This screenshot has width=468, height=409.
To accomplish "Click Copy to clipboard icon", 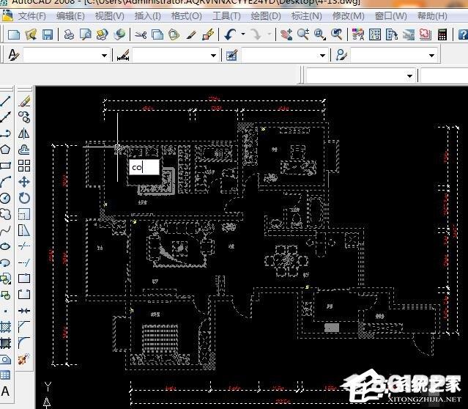I will tap(157, 35).
